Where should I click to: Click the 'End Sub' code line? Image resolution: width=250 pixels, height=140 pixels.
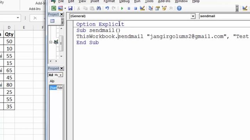(x=87, y=42)
